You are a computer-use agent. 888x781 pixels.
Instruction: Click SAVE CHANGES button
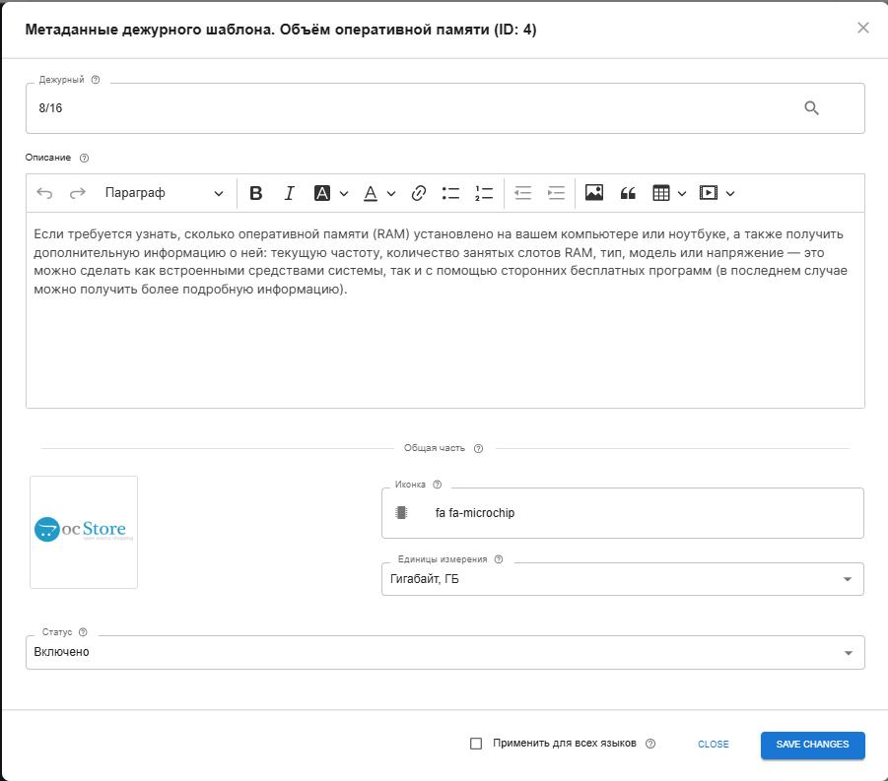pos(812,746)
